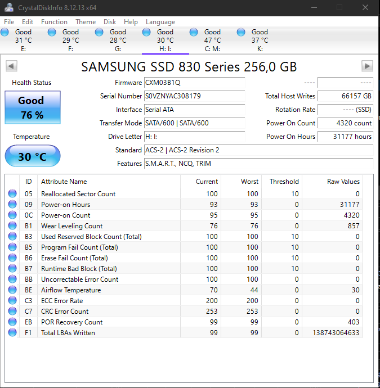Open the Theme menu
The height and width of the screenshot is (388, 380).
pos(86,22)
